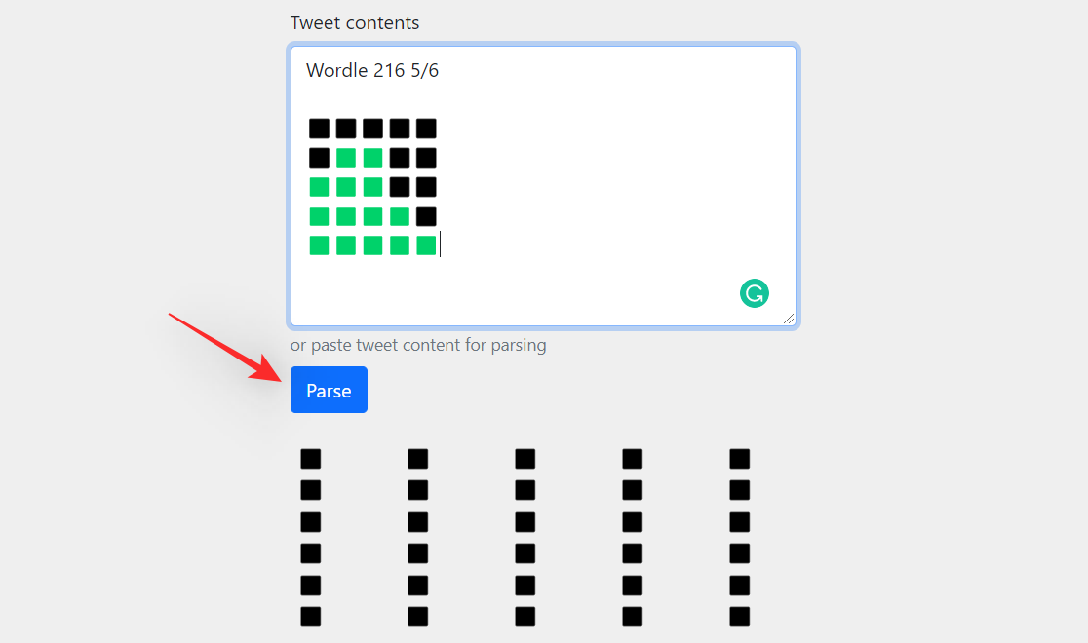This screenshot has width=1088, height=643.
Task: Select second-column square in the grid's fifth row
Action: [x=418, y=586]
